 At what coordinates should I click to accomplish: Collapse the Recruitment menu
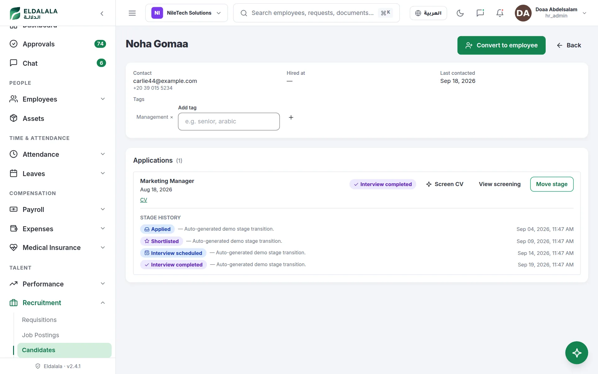tap(58, 303)
